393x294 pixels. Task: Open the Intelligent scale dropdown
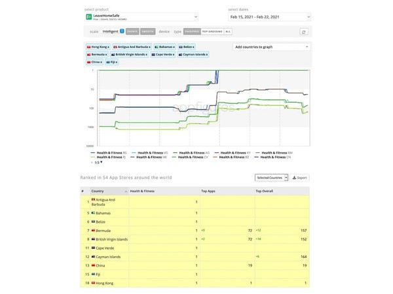113,31
